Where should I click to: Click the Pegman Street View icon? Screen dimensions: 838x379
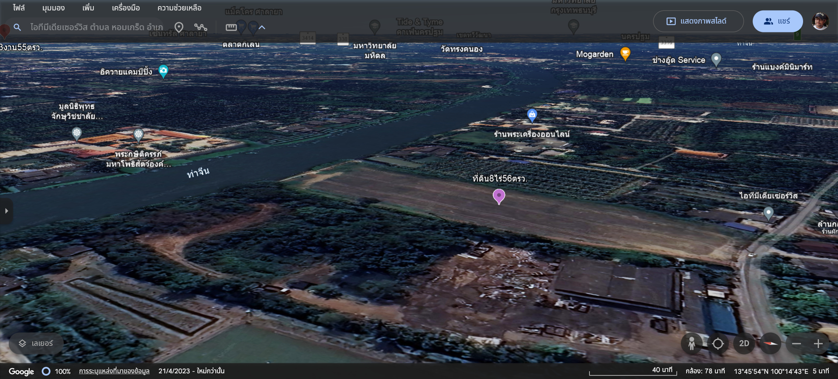pos(691,344)
